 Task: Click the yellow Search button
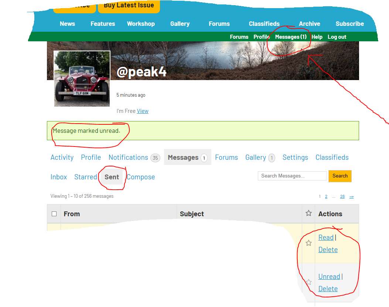tap(340, 176)
